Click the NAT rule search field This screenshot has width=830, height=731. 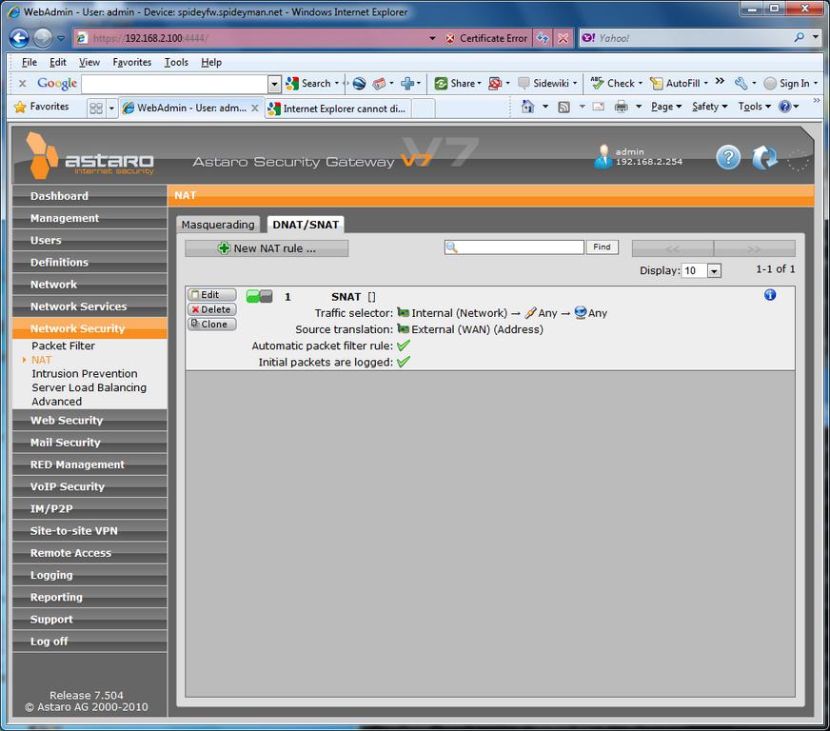tap(515, 247)
